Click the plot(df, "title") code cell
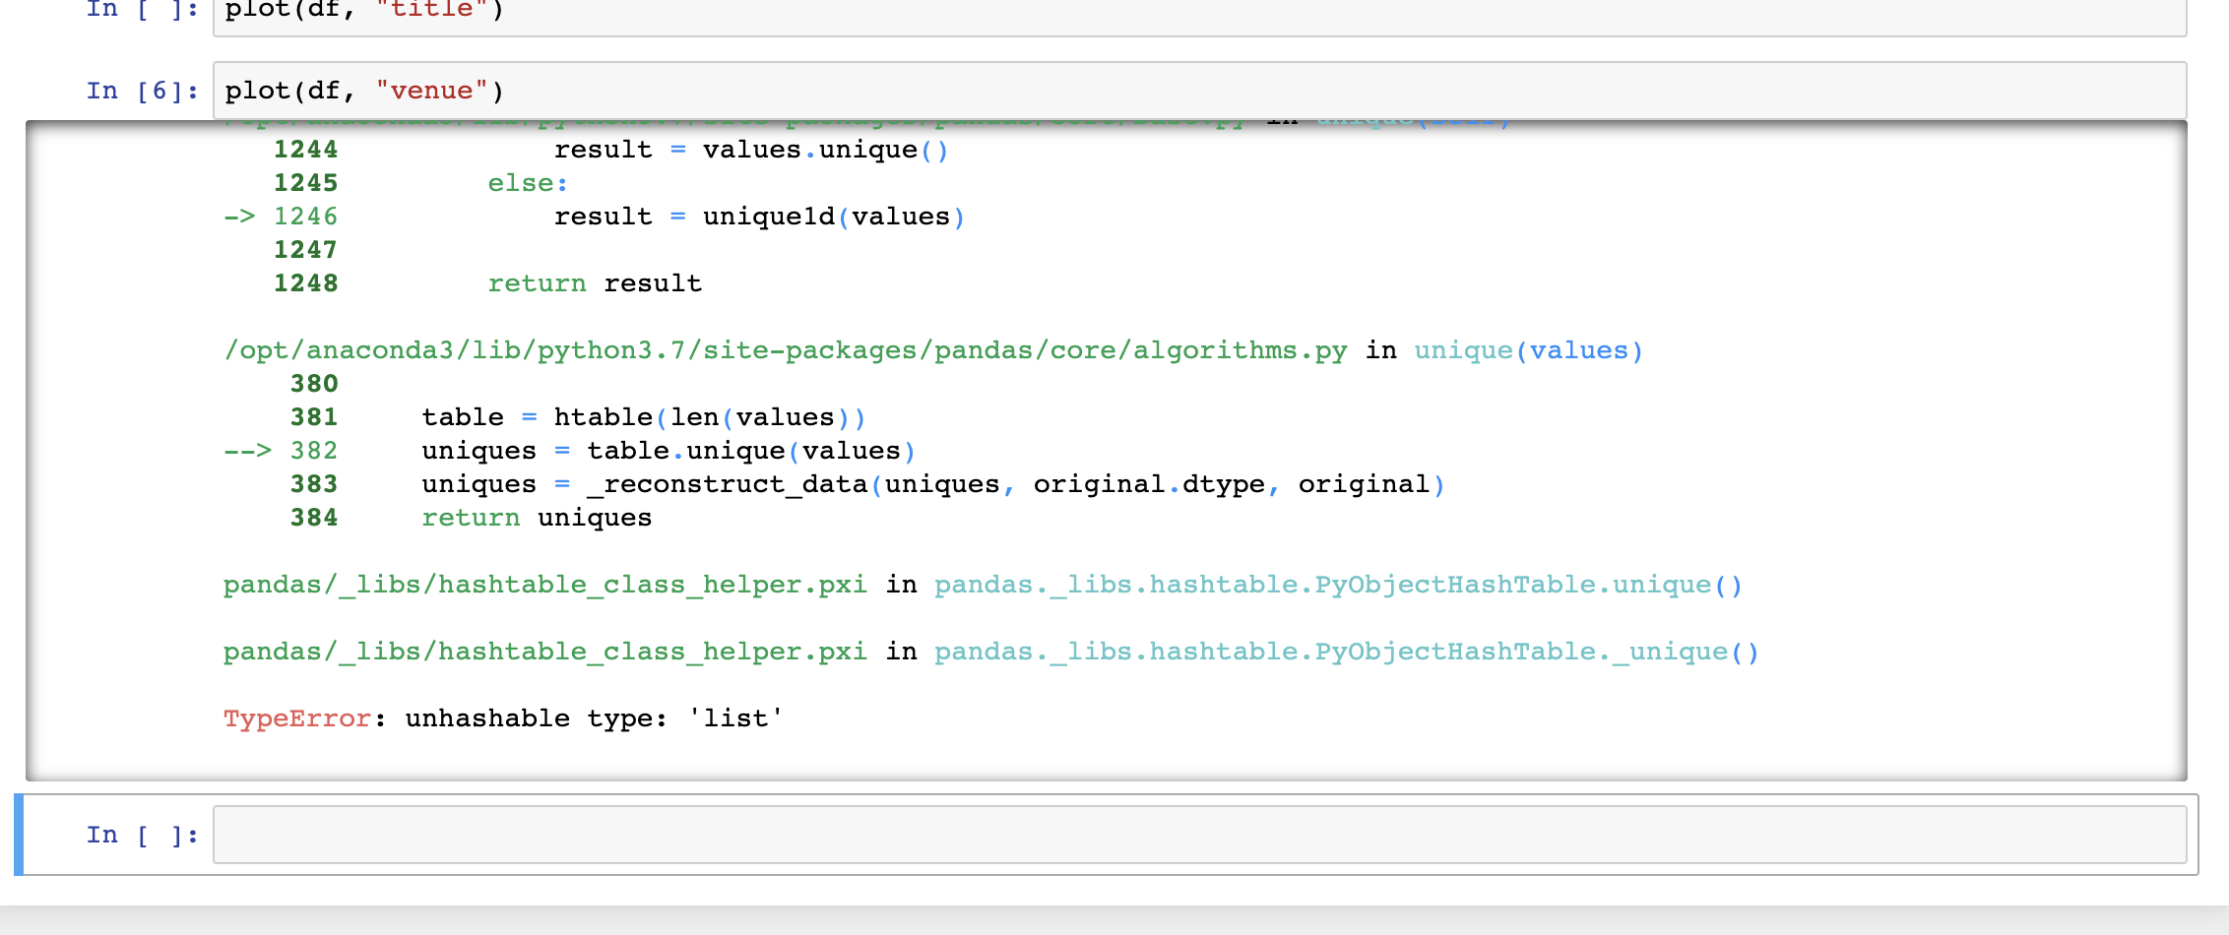 pyautogui.click(x=1199, y=17)
